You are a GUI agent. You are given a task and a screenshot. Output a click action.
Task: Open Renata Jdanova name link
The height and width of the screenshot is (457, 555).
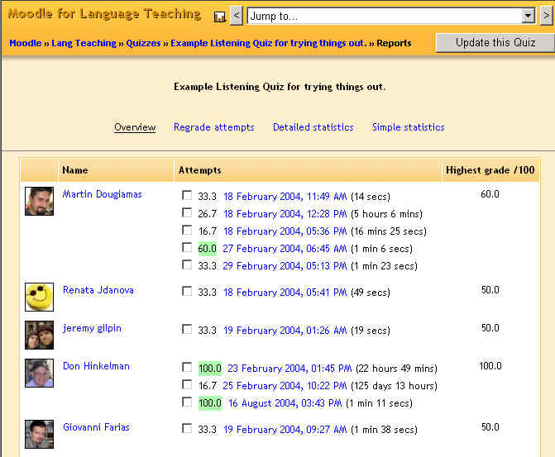98,290
